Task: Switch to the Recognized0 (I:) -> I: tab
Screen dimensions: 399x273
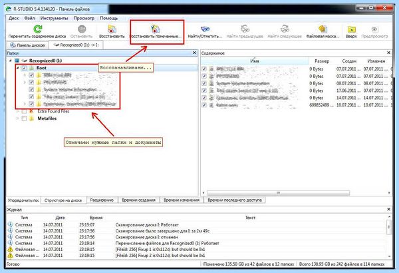Action: point(76,45)
